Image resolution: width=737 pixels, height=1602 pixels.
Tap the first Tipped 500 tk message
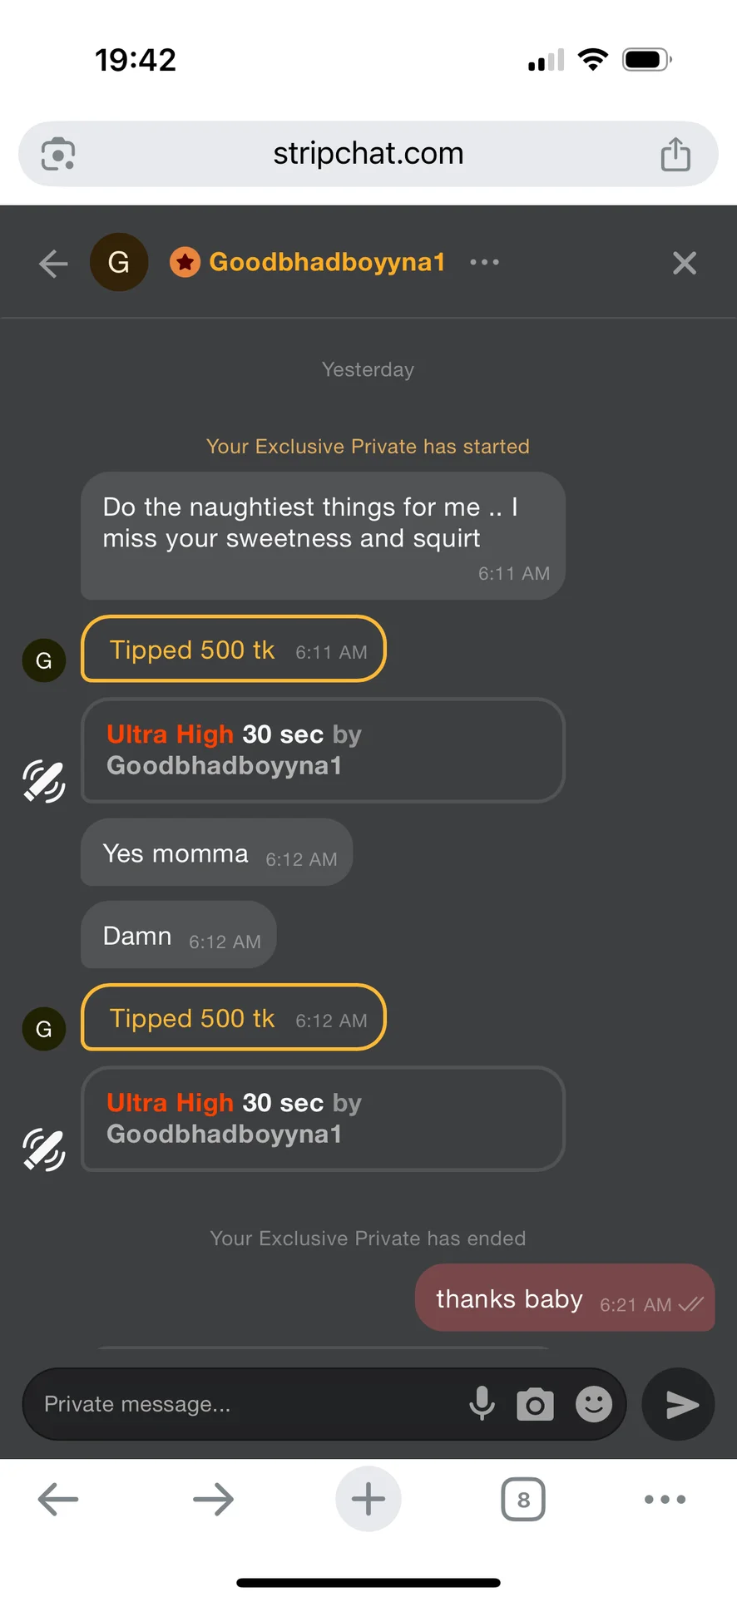pos(233,650)
